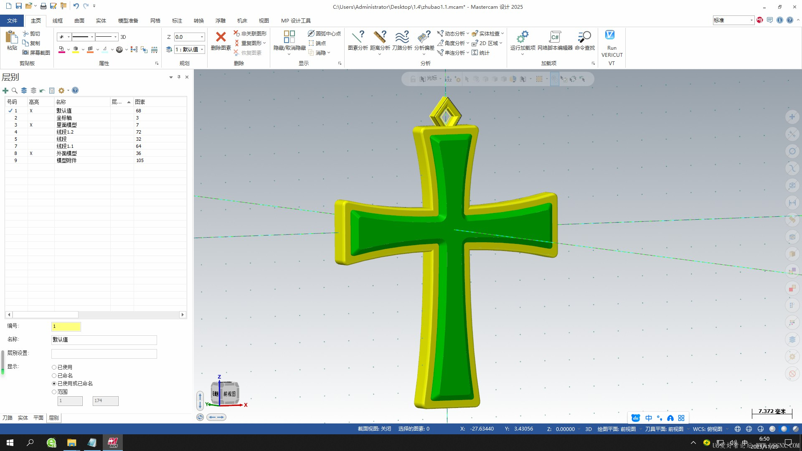The image size is (802, 451).
Task: Click the 刀路分析 toolpath analysis icon
Action: click(x=402, y=38)
